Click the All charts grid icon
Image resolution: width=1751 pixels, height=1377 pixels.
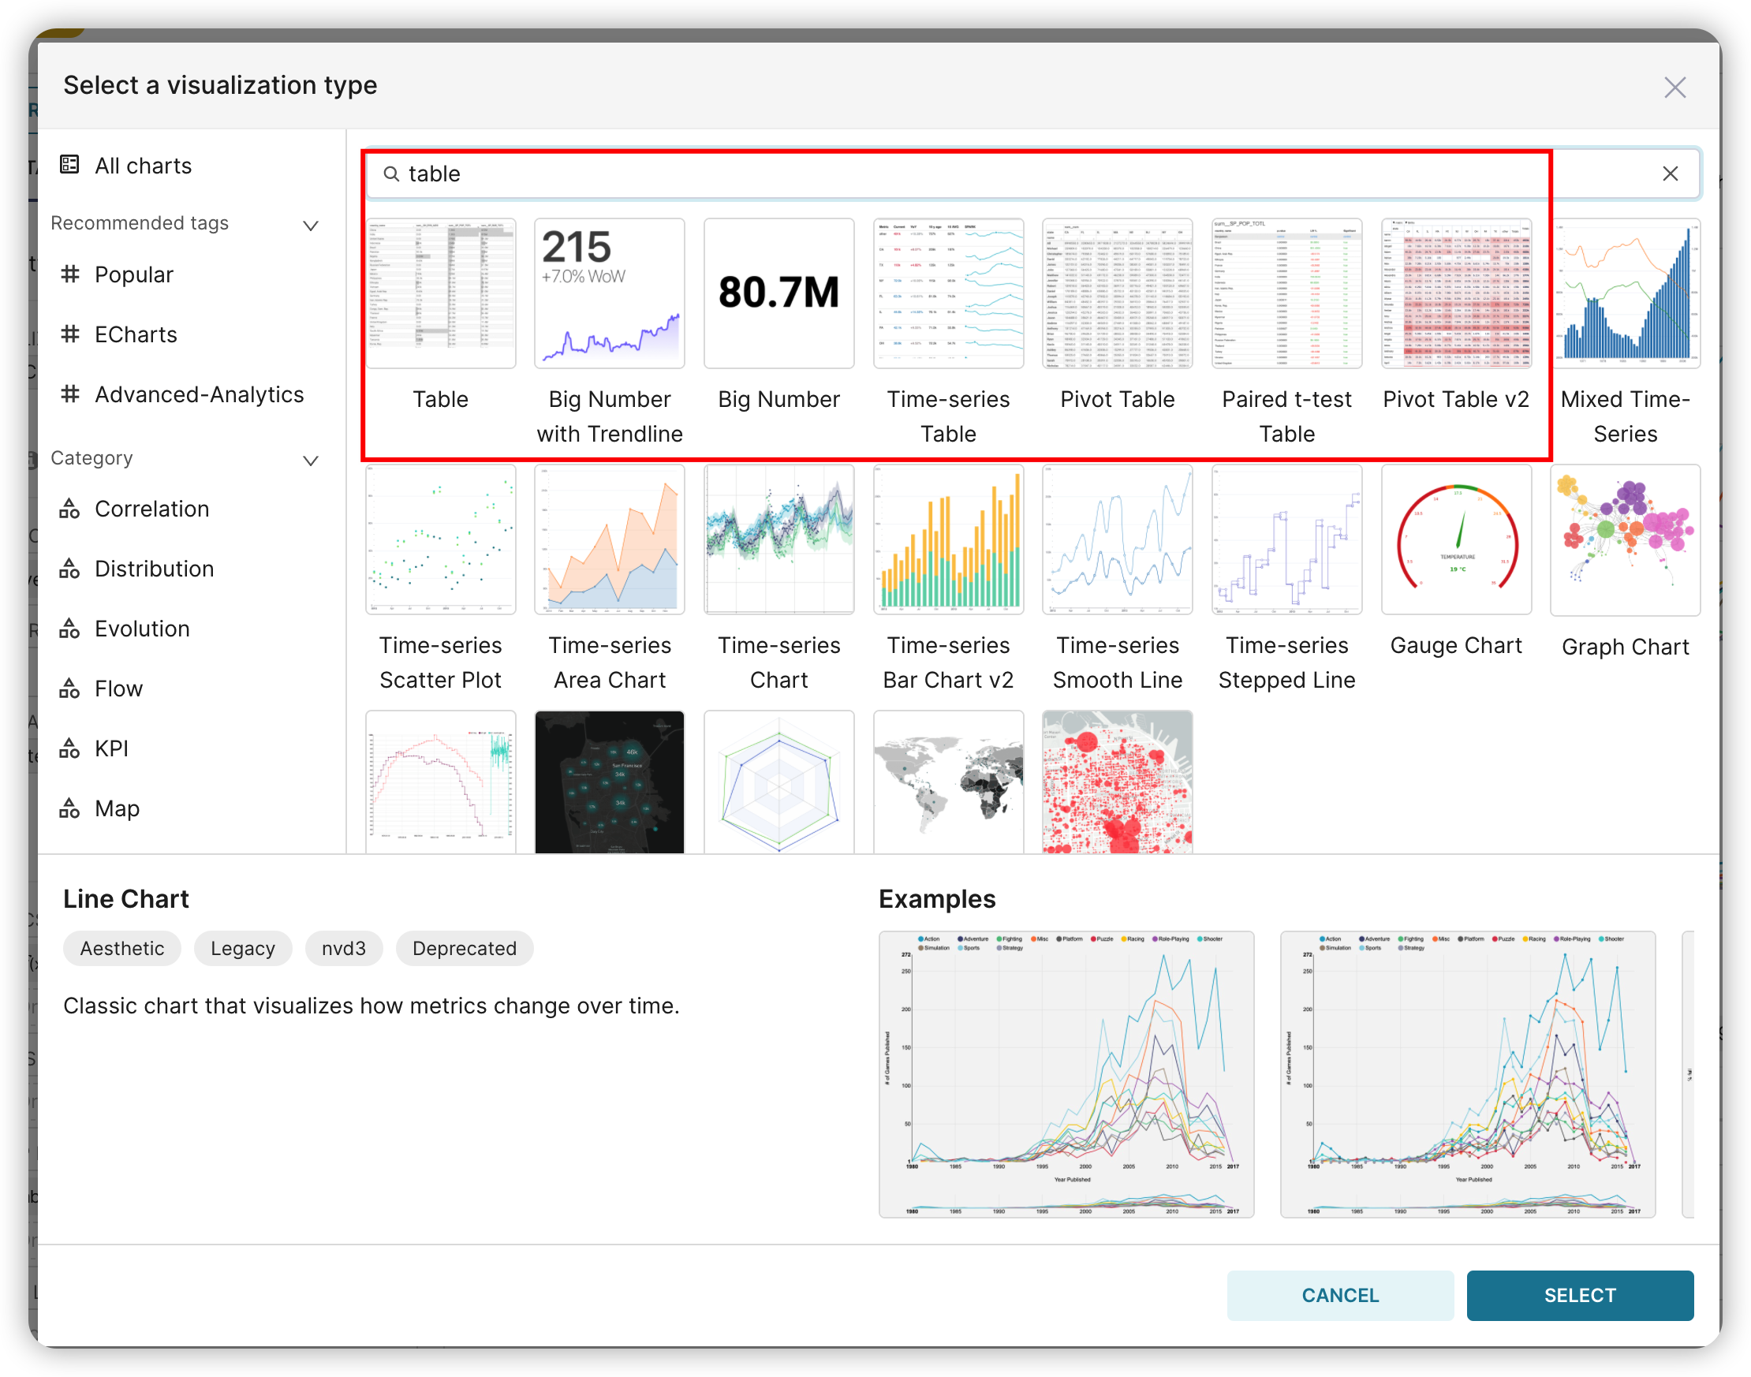(70, 165)
